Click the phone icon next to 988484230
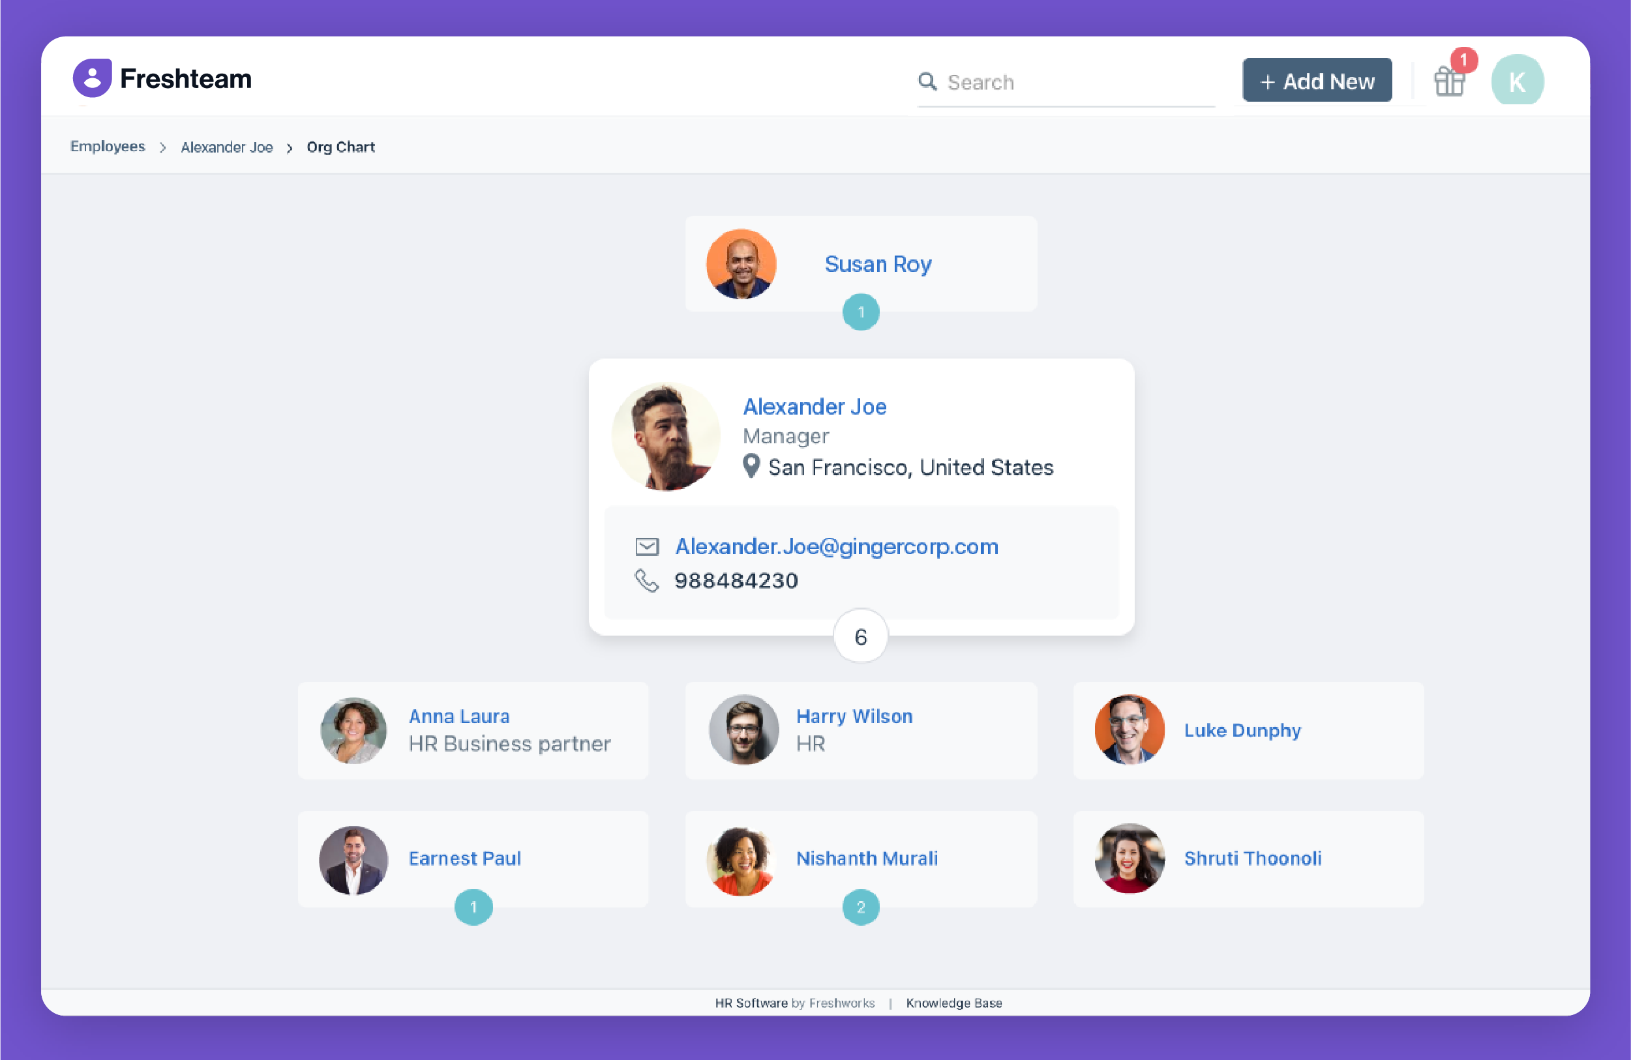This screenshot has width=1631, height=1060. coord(646,582)
